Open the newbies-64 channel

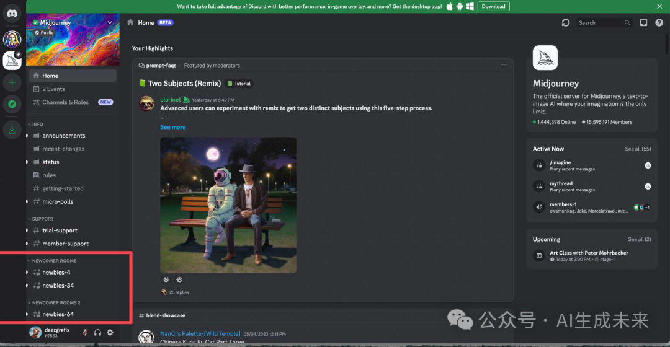click(x=73, y=314)
